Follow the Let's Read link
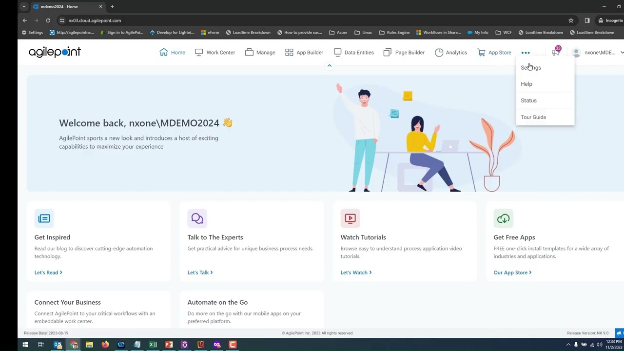Viewport: 624px width, 351px height. tap(48, 273)
